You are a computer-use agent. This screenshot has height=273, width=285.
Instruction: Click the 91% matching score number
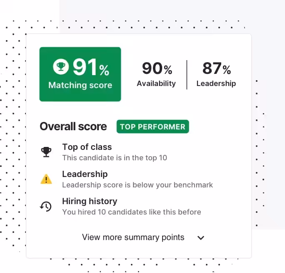91,67
